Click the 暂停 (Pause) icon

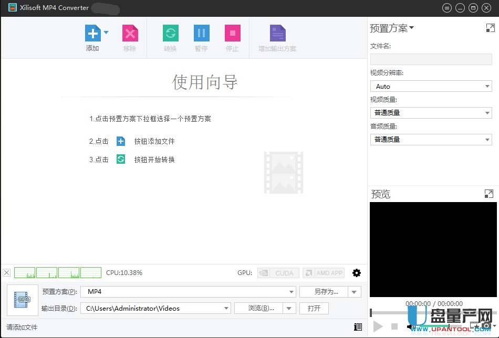coord(201,33)
